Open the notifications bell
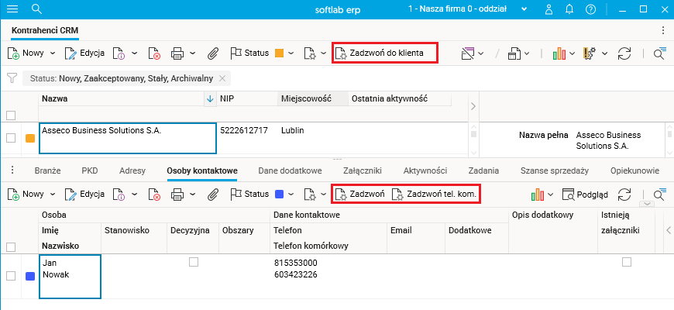The height and width of the screenshot is (310, 674). click(x=569, y=10)
